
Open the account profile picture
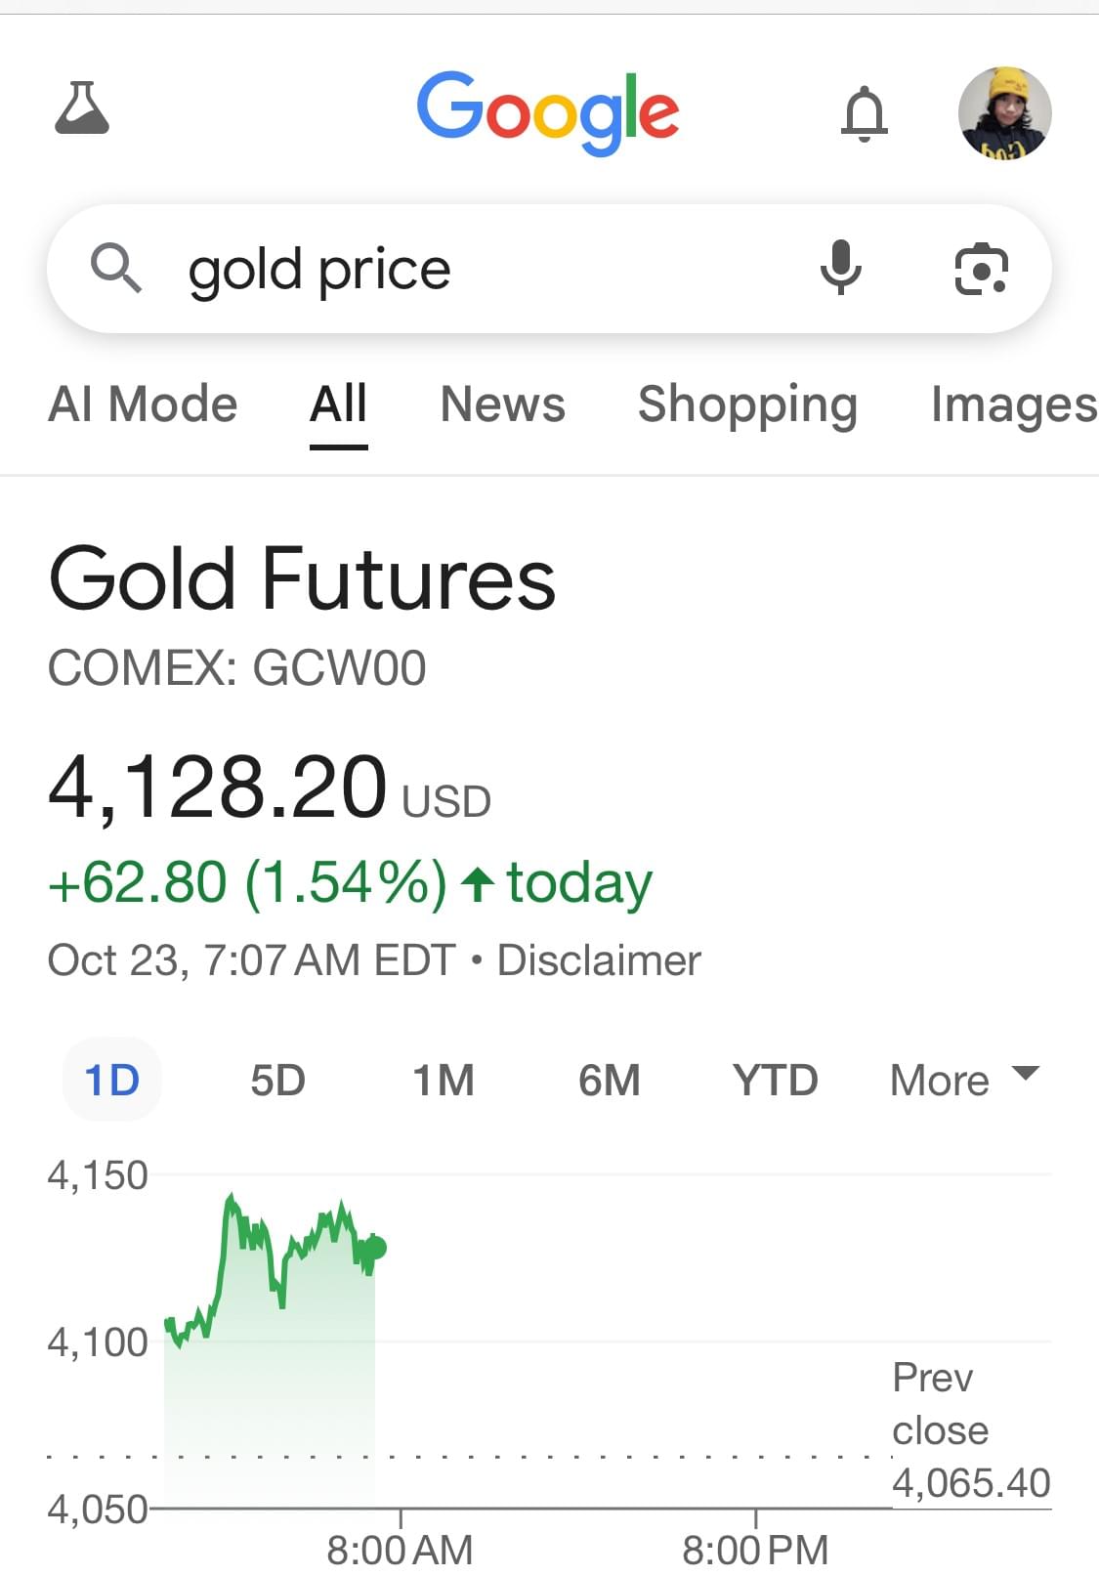tap(1004, 112)
